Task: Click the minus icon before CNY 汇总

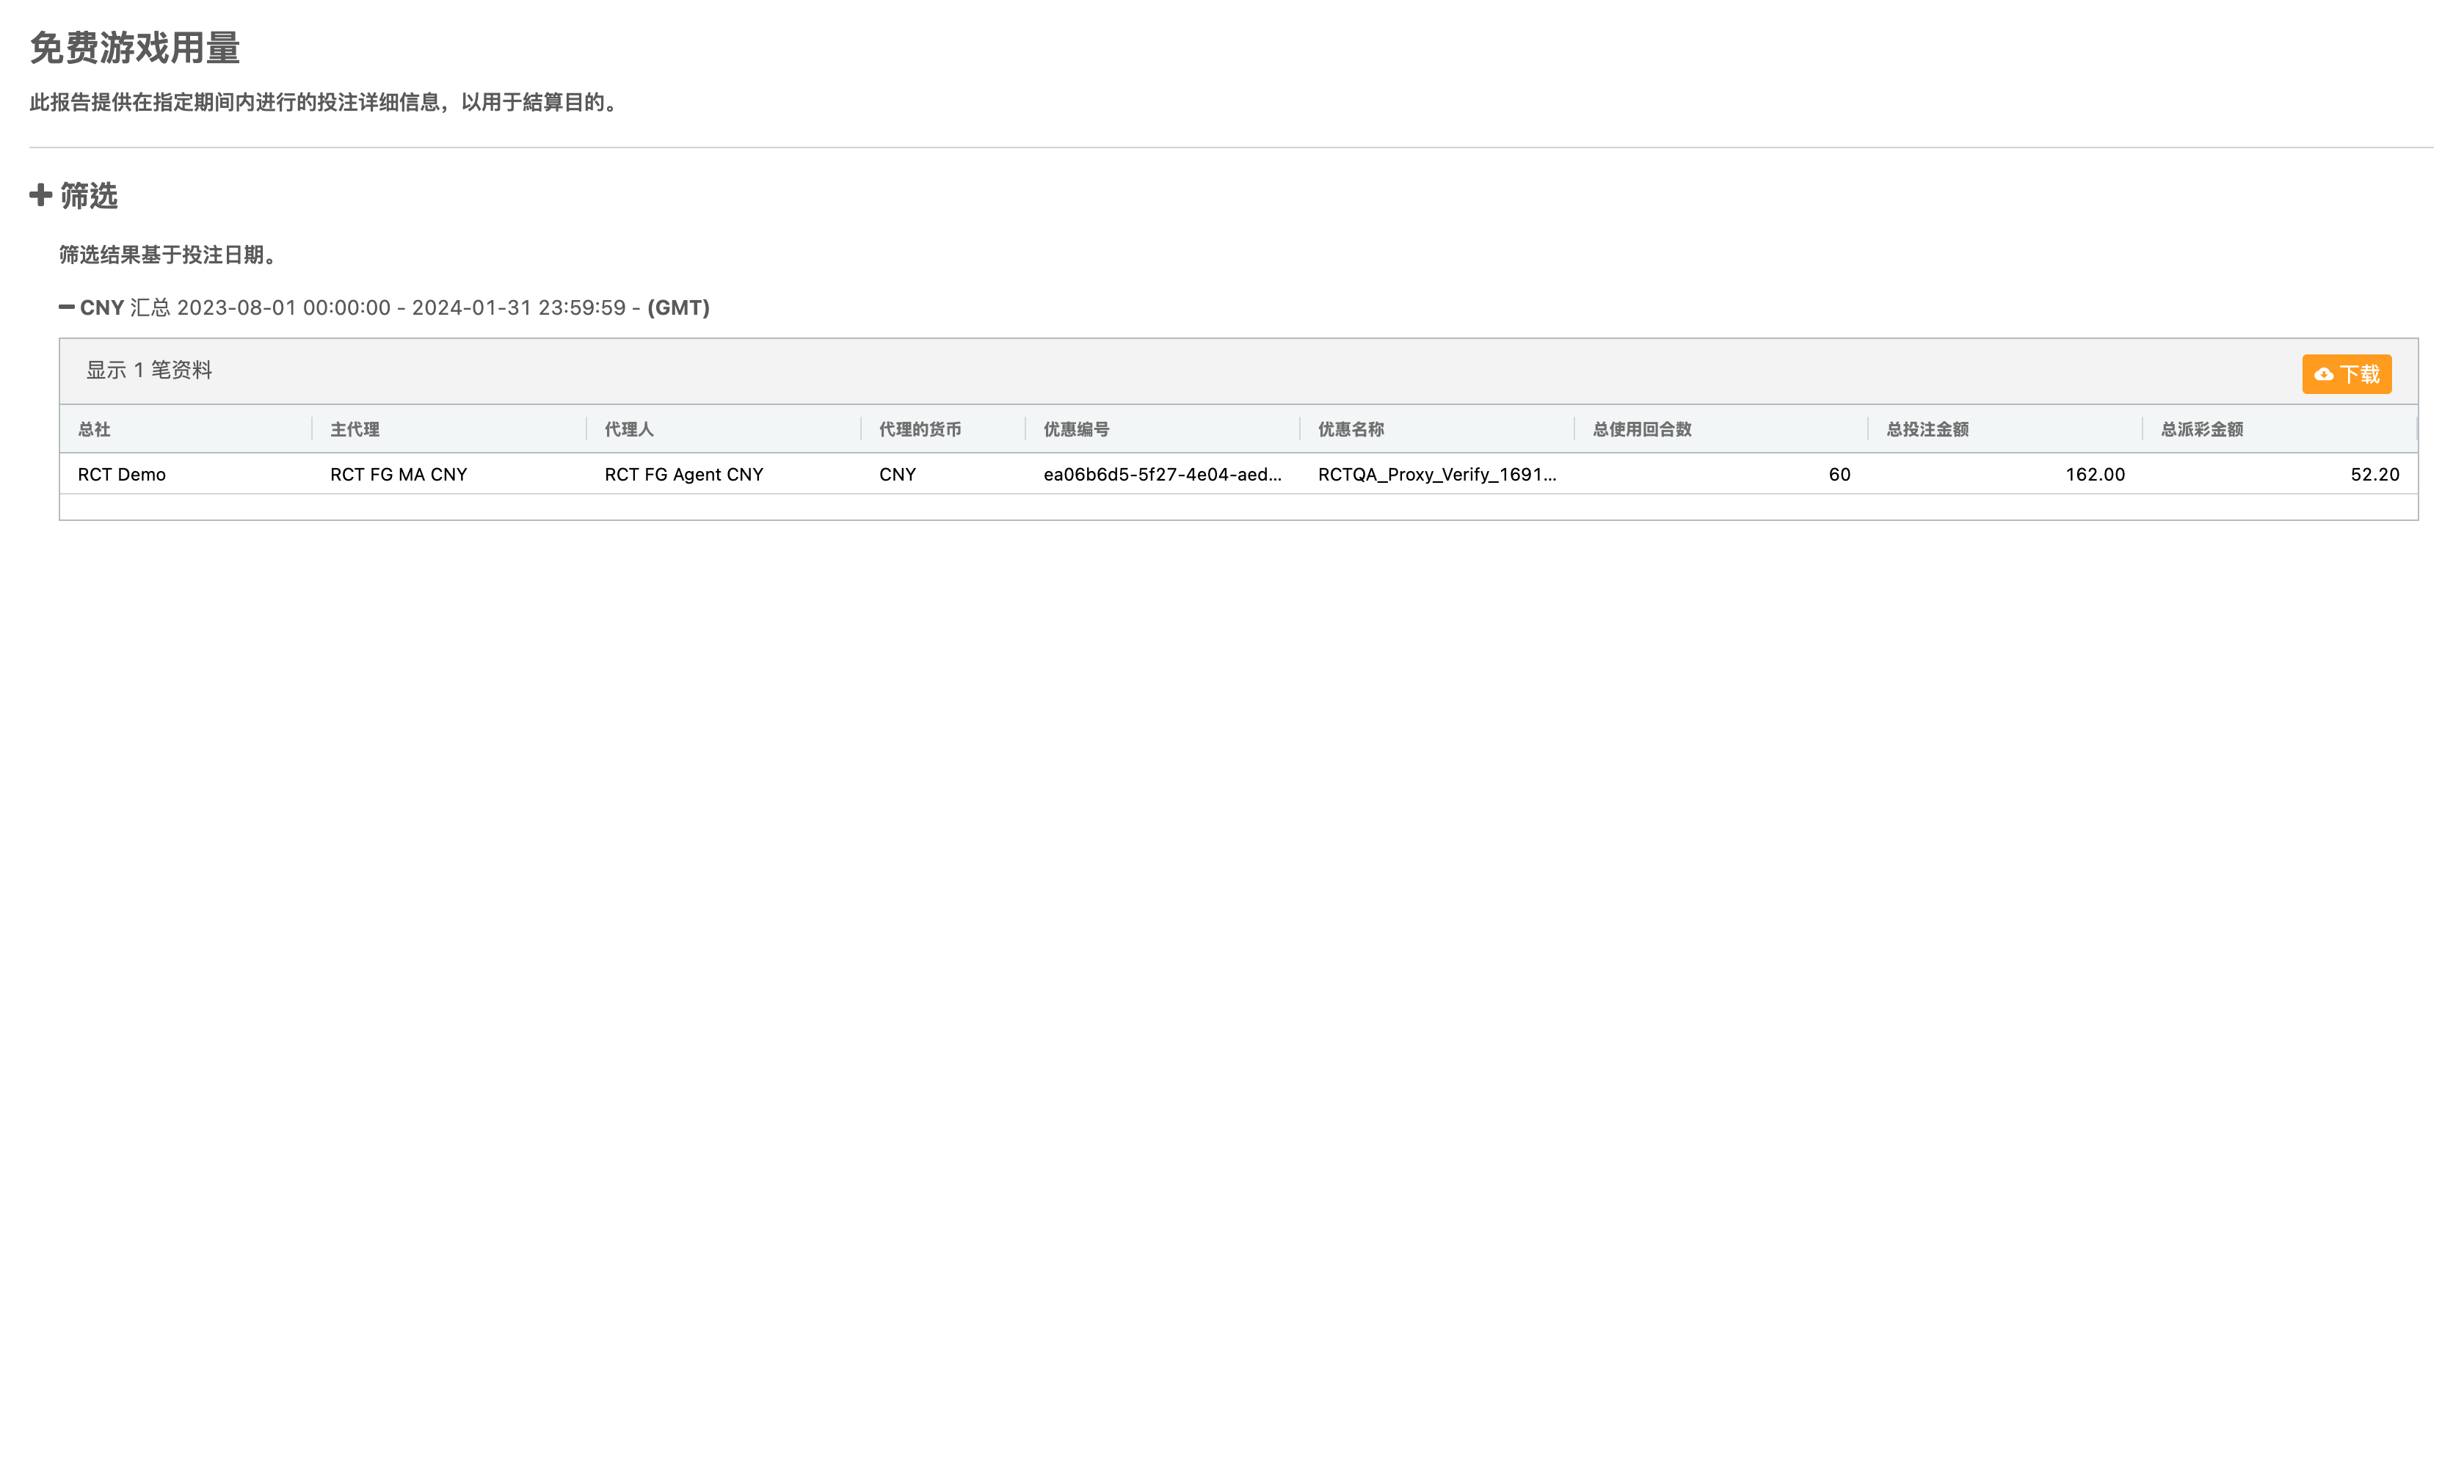Action: coord(66,307)
